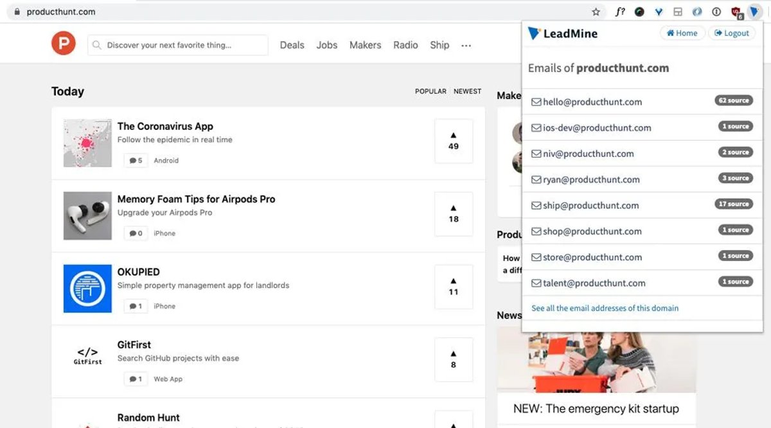
Task: Upvote OKUPIED
Action: [x=454, y=287]
